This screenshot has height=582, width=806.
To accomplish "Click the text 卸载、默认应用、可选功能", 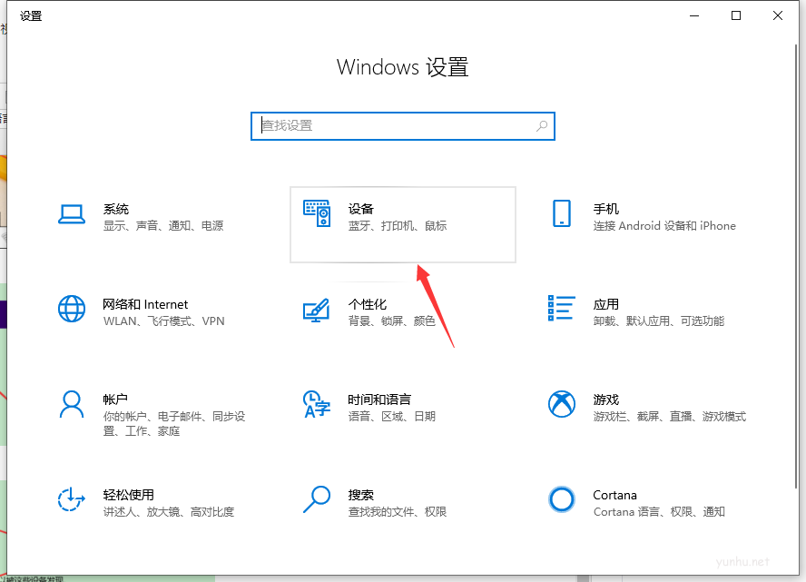I will [659, 321].
